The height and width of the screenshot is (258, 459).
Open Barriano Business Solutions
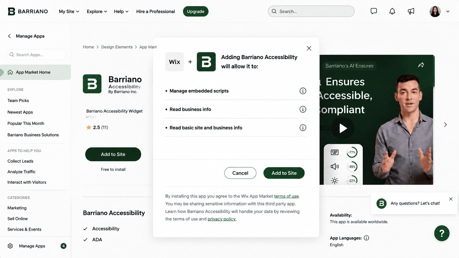pos(33,135)
